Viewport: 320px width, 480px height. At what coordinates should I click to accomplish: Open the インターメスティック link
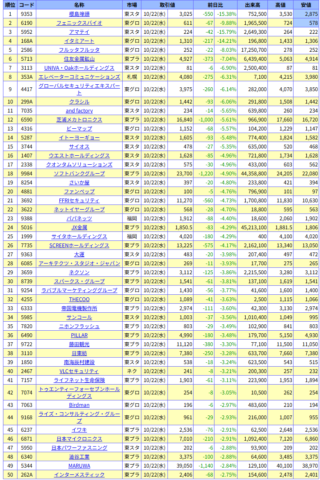coord(79,475)
